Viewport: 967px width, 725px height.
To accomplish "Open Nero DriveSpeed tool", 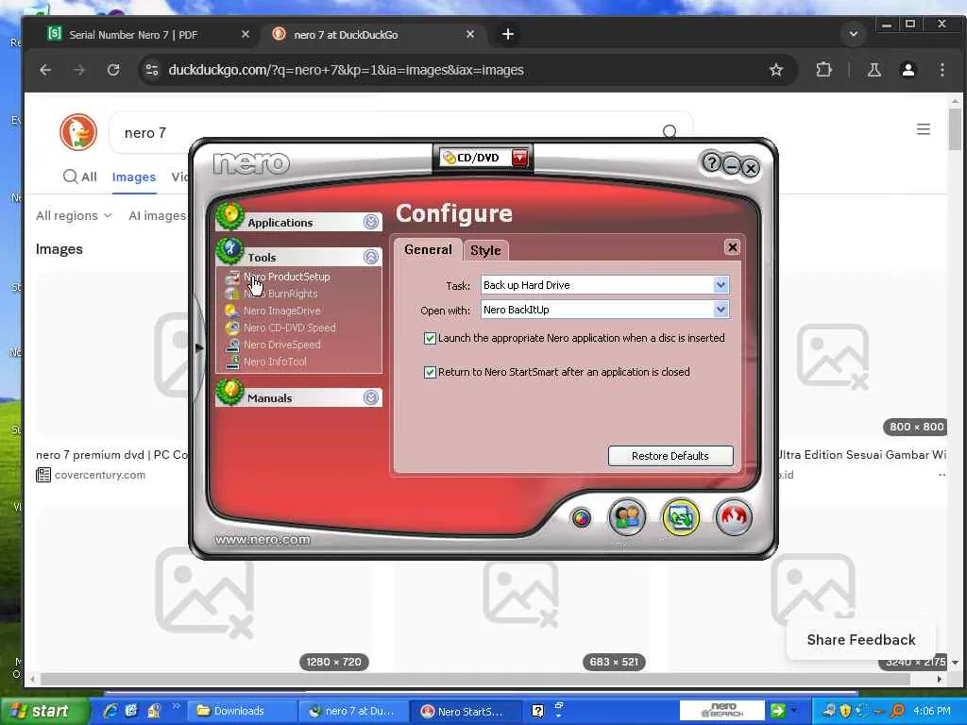I will point(281,345).
